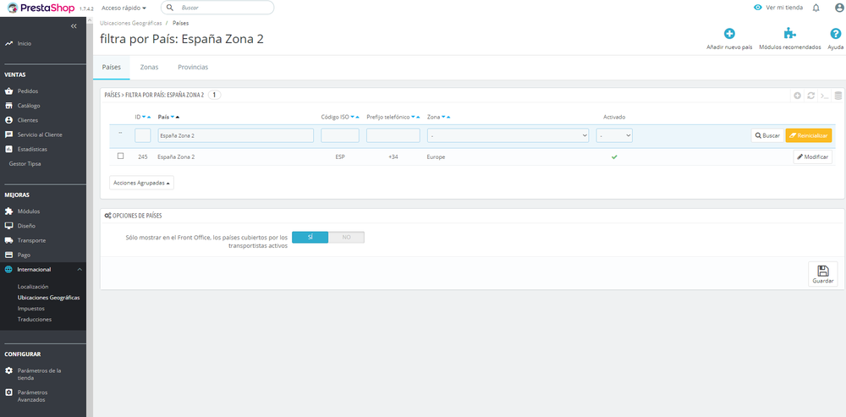Open Pedidos in the sidebar menu
This screenshot has width=846, height=417.
pos(28,91)
